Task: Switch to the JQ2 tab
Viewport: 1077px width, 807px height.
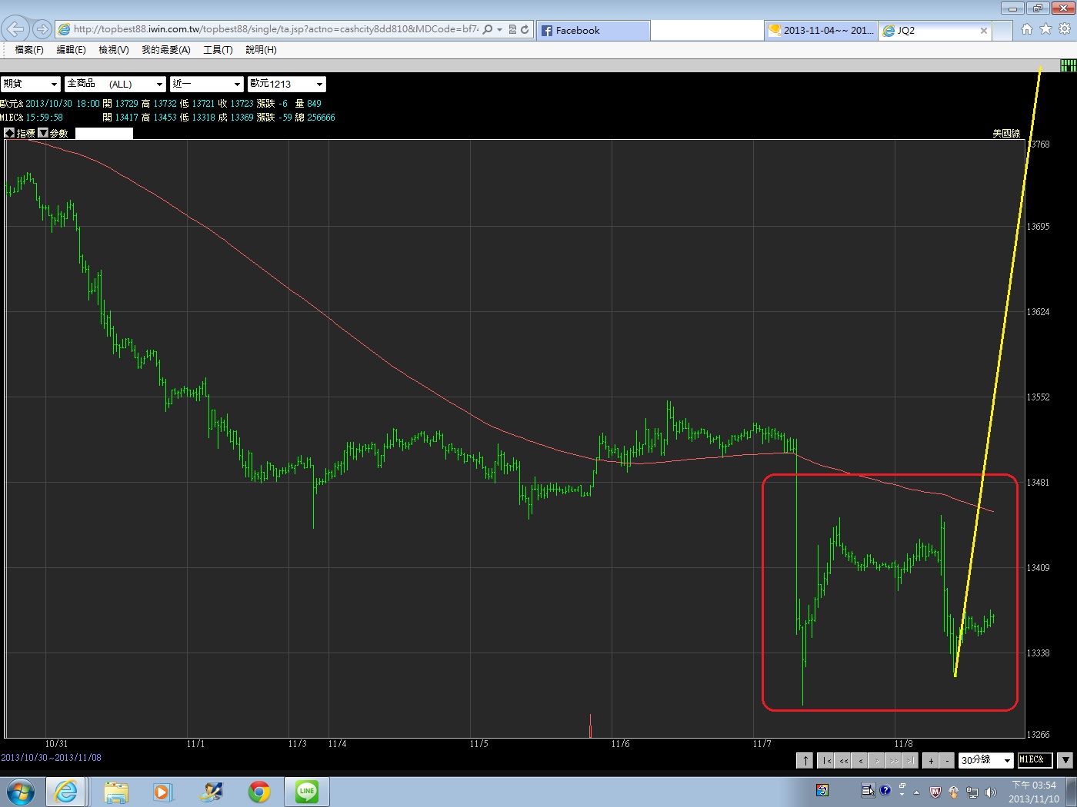Action: (935, 31)
